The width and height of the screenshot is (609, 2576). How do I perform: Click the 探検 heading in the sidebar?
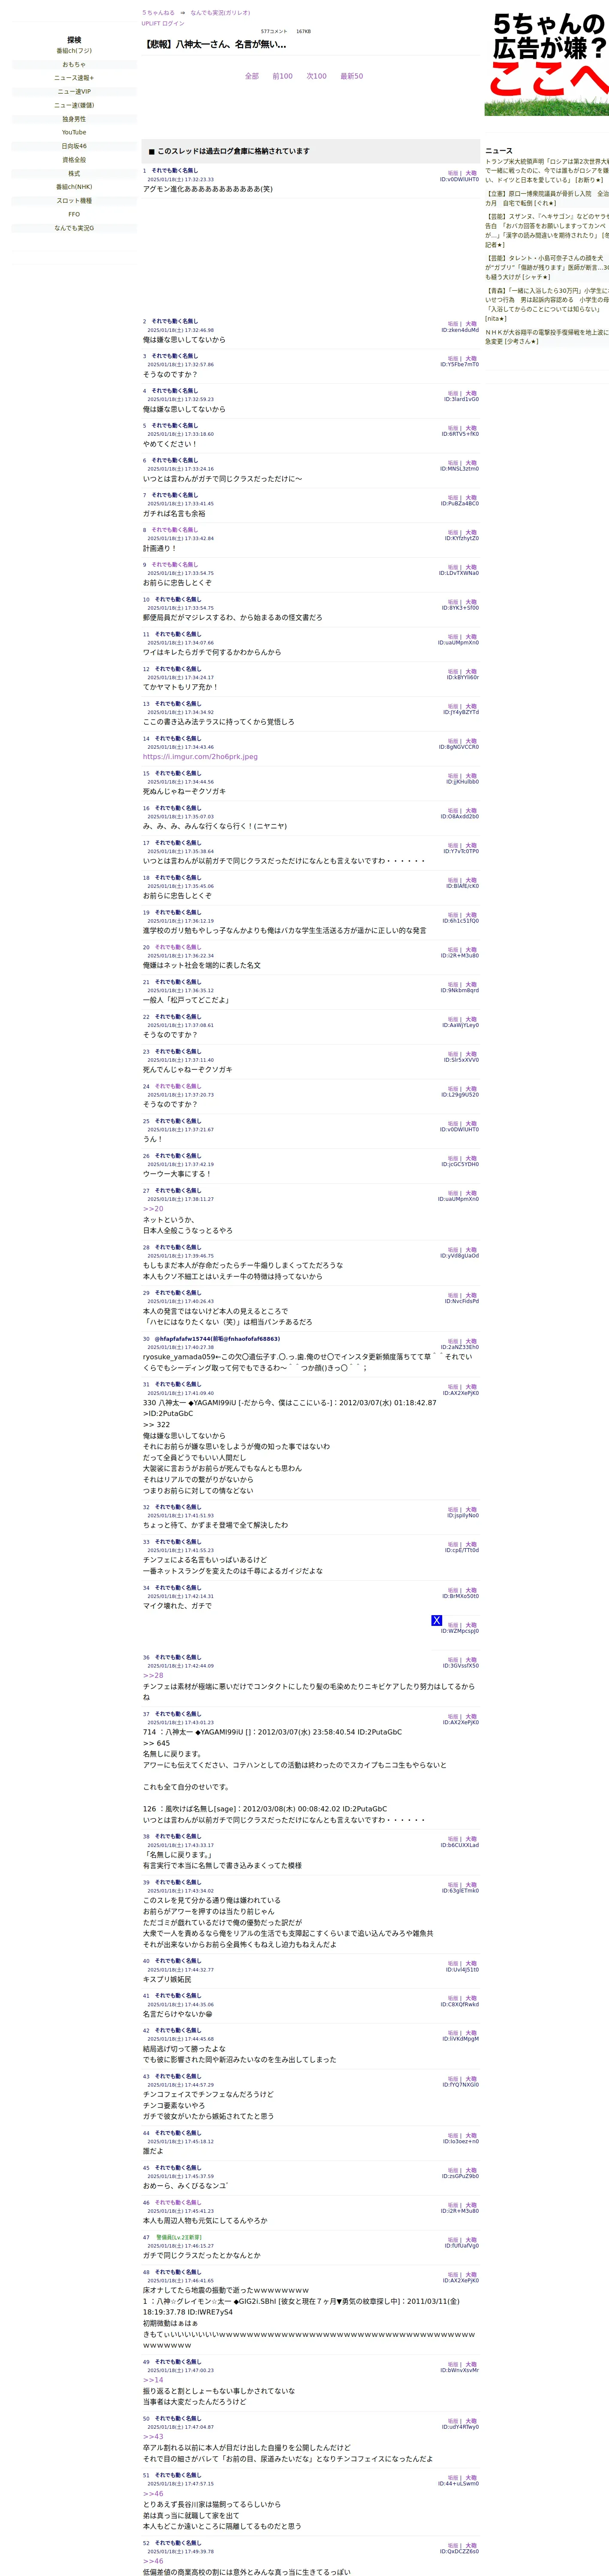pyautogui.click(x=74, y=40)
